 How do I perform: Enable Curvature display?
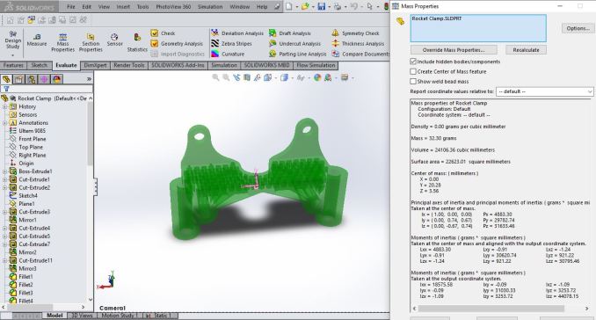(x=228, y=54)
